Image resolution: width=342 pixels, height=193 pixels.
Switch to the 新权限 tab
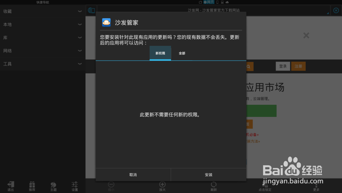[160, 53]
